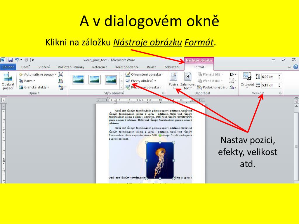The image size is (299, 224).
Task: Click the vertical scrollbar thumb grip
Action: pyautogui.click(x=296, y=146)
